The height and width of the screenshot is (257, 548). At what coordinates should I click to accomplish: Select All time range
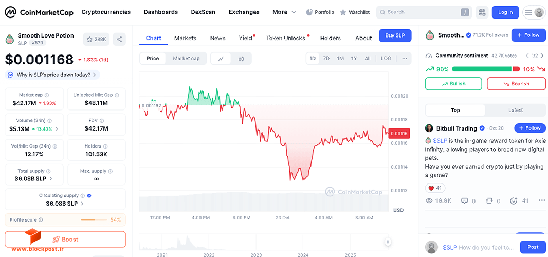tap(368, 59)
